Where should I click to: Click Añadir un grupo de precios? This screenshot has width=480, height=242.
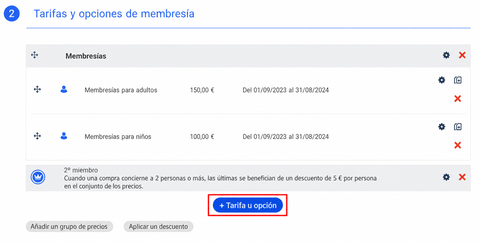point(69,227)
